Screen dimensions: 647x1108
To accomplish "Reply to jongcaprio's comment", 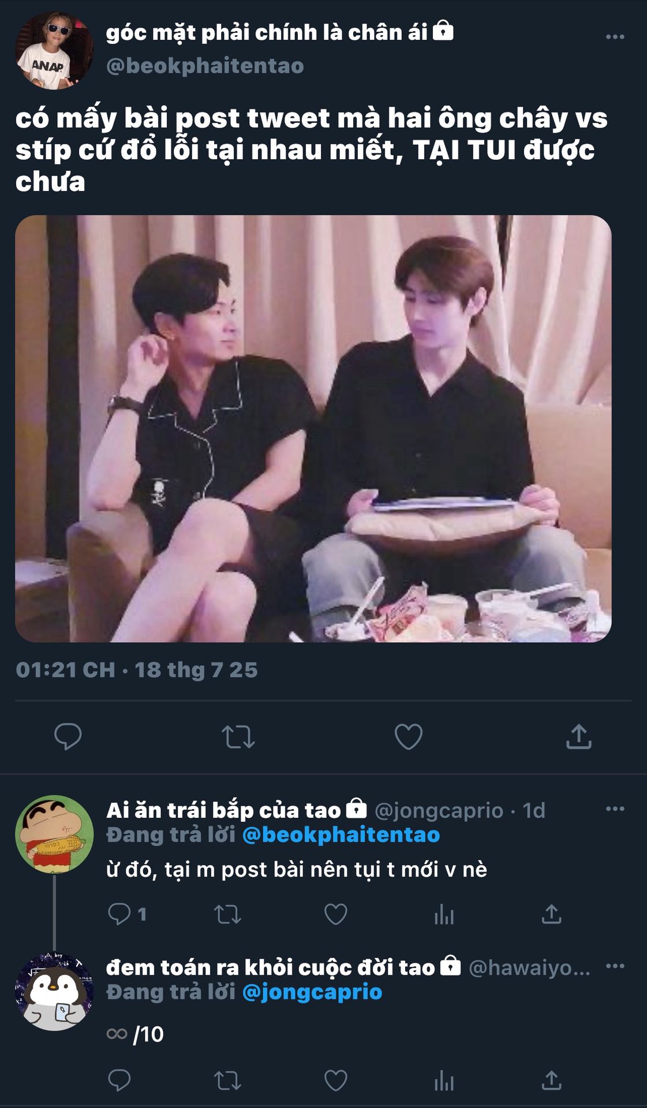I will pos(119,914).
